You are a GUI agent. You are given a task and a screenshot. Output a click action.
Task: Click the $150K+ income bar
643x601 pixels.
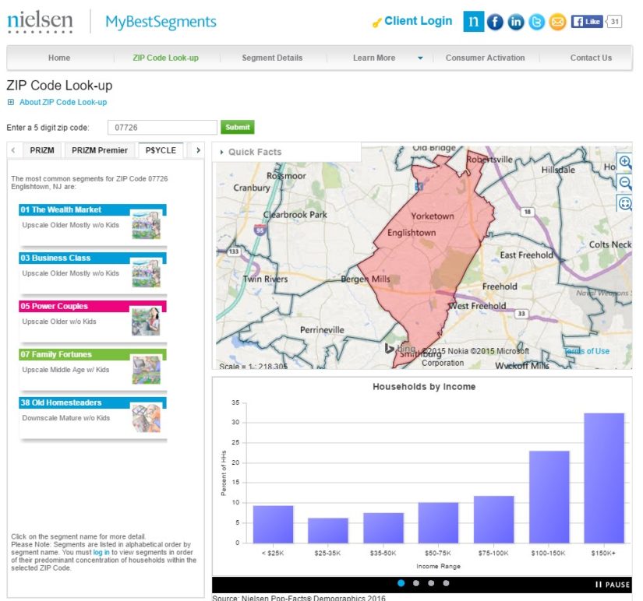pos(603,478)
